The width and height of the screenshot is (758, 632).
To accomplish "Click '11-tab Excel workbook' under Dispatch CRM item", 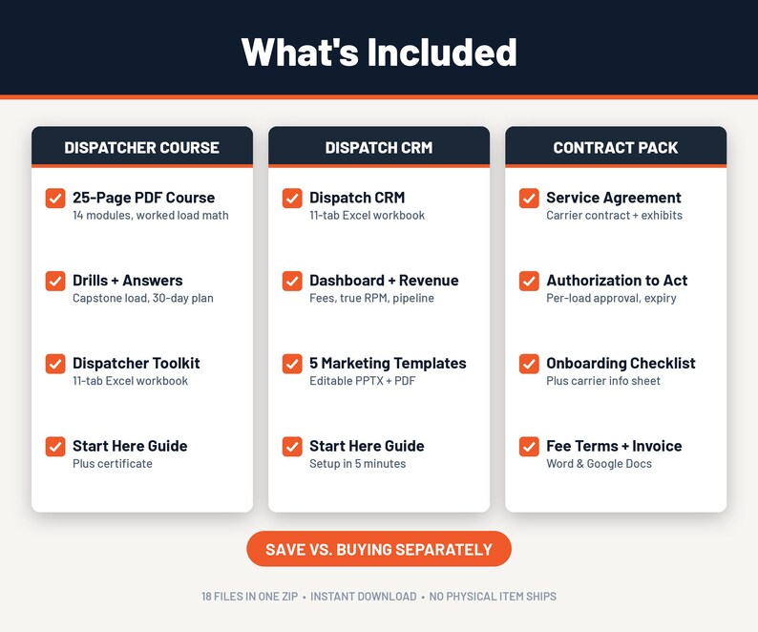I will coord(367,215).
